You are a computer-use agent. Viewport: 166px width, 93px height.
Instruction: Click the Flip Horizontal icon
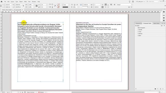click(50, 7)
